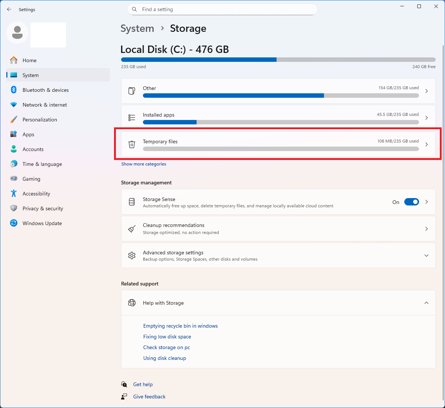Screen dimensions: 445x408
Task: Click the Windows Update sync icon
Action: [14, 223]
